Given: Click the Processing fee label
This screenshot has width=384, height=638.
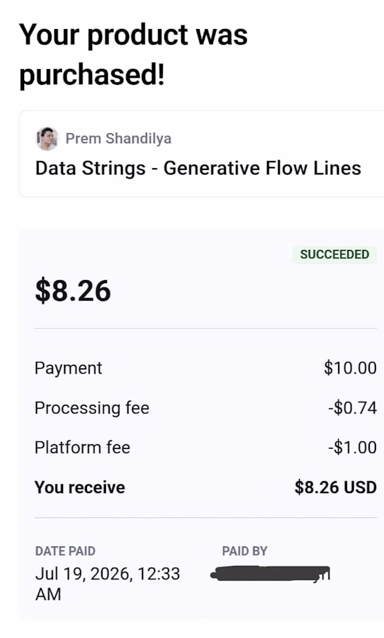Looking at the screenshot, I should click(x=92, y=408).
